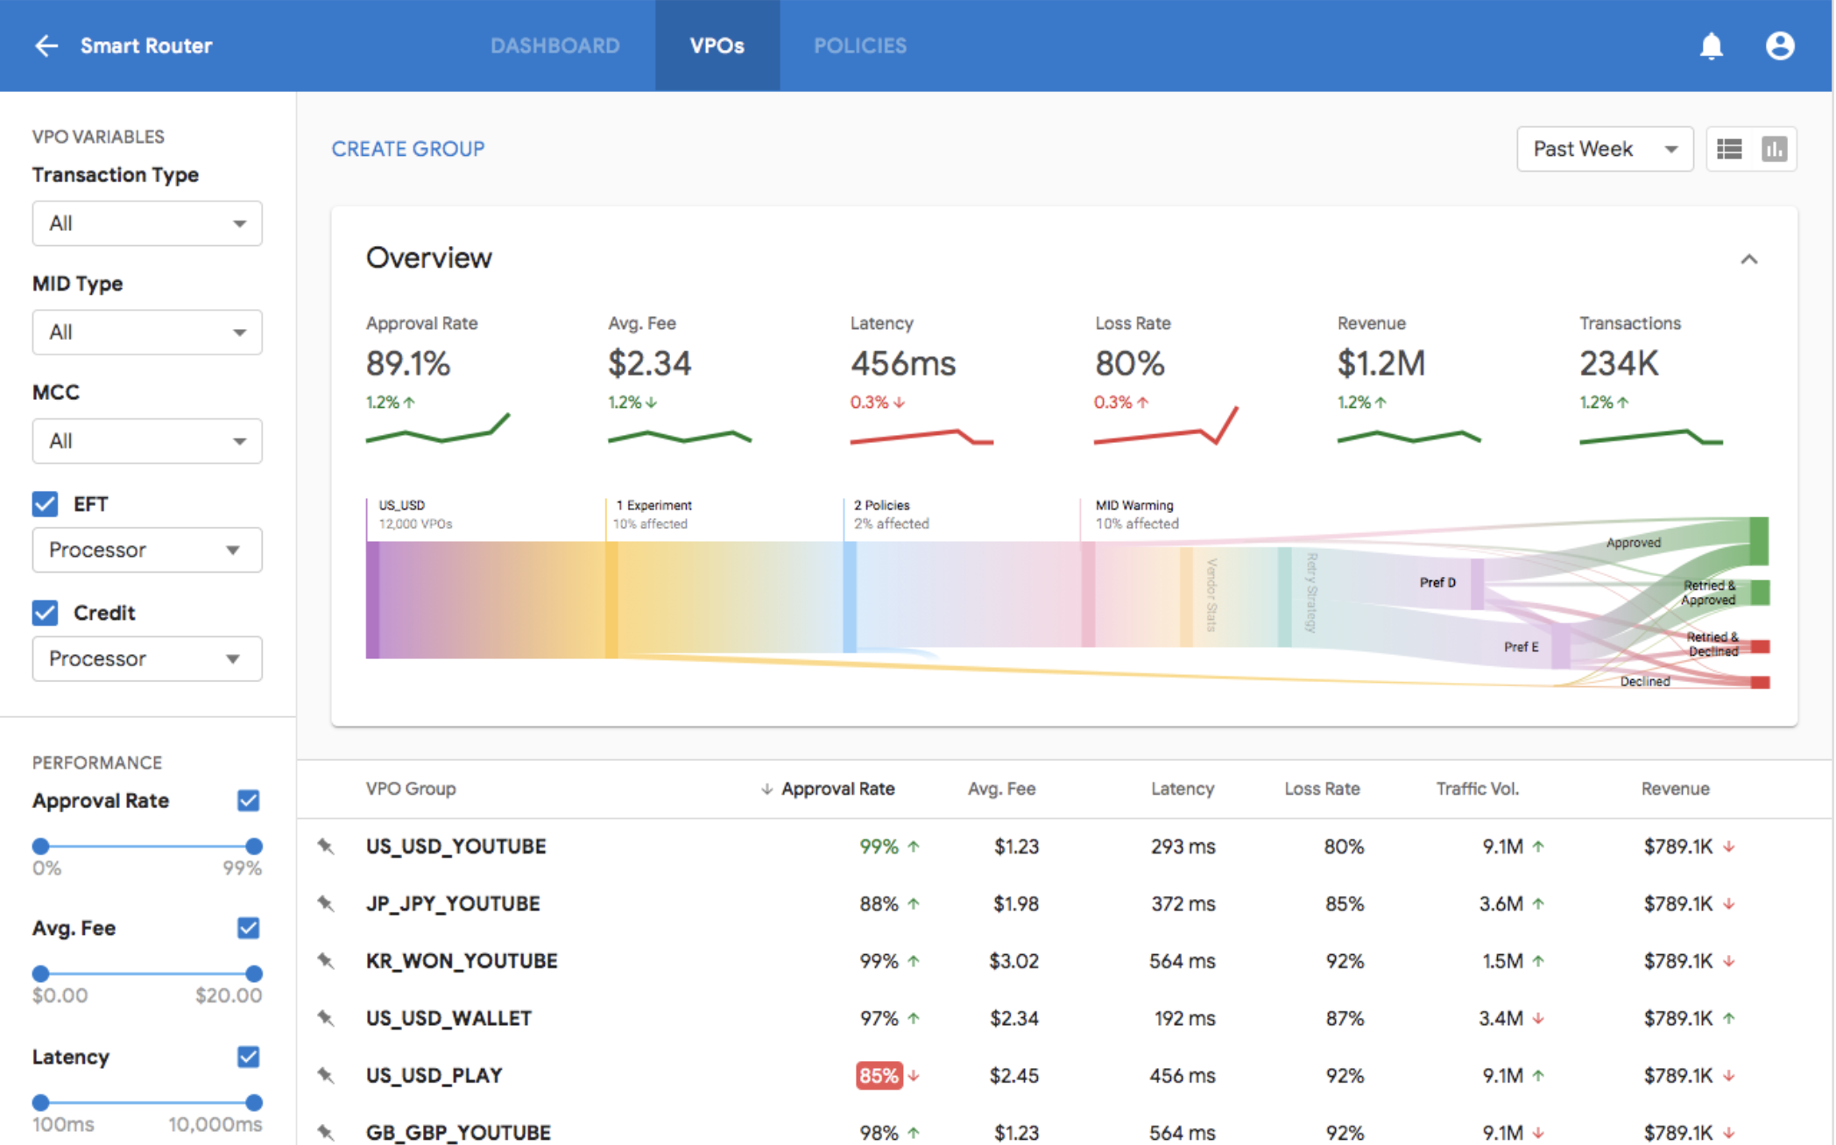The image size is (1836, 1145).
Task: Click the CREATE GROUP link
Action: [x=407, y=149]
